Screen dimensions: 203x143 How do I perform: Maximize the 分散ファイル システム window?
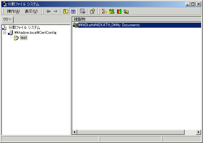click(193, 4)
